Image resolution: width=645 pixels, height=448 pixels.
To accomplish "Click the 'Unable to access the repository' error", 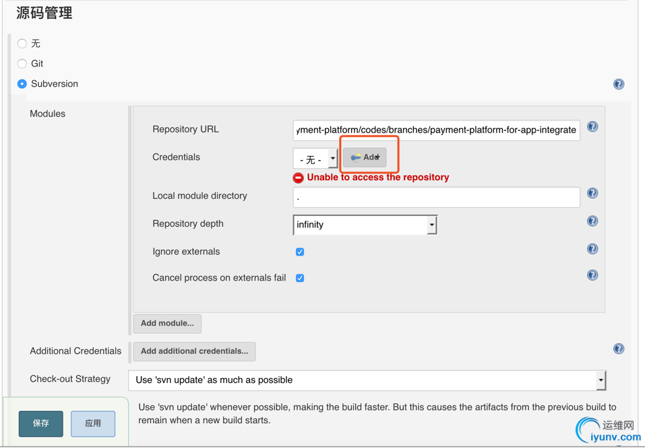I will pyautogui.click(x=378, y=178).
